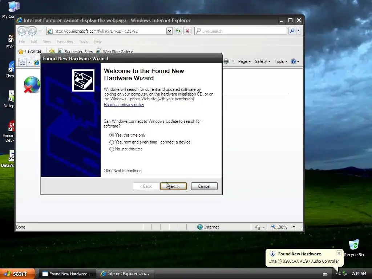
Task: Open Web Slice Gallery favorites bar link
Action: (x=114, y=51)
